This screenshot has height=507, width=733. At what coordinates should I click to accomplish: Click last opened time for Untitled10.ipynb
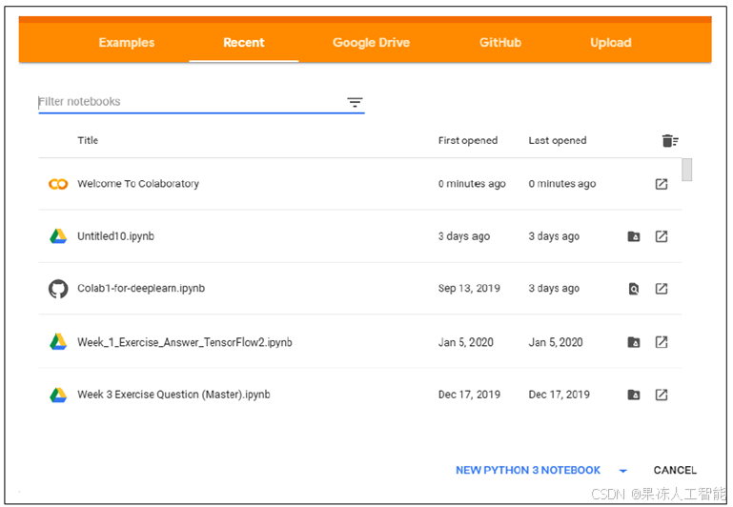[x=554, y=236]
